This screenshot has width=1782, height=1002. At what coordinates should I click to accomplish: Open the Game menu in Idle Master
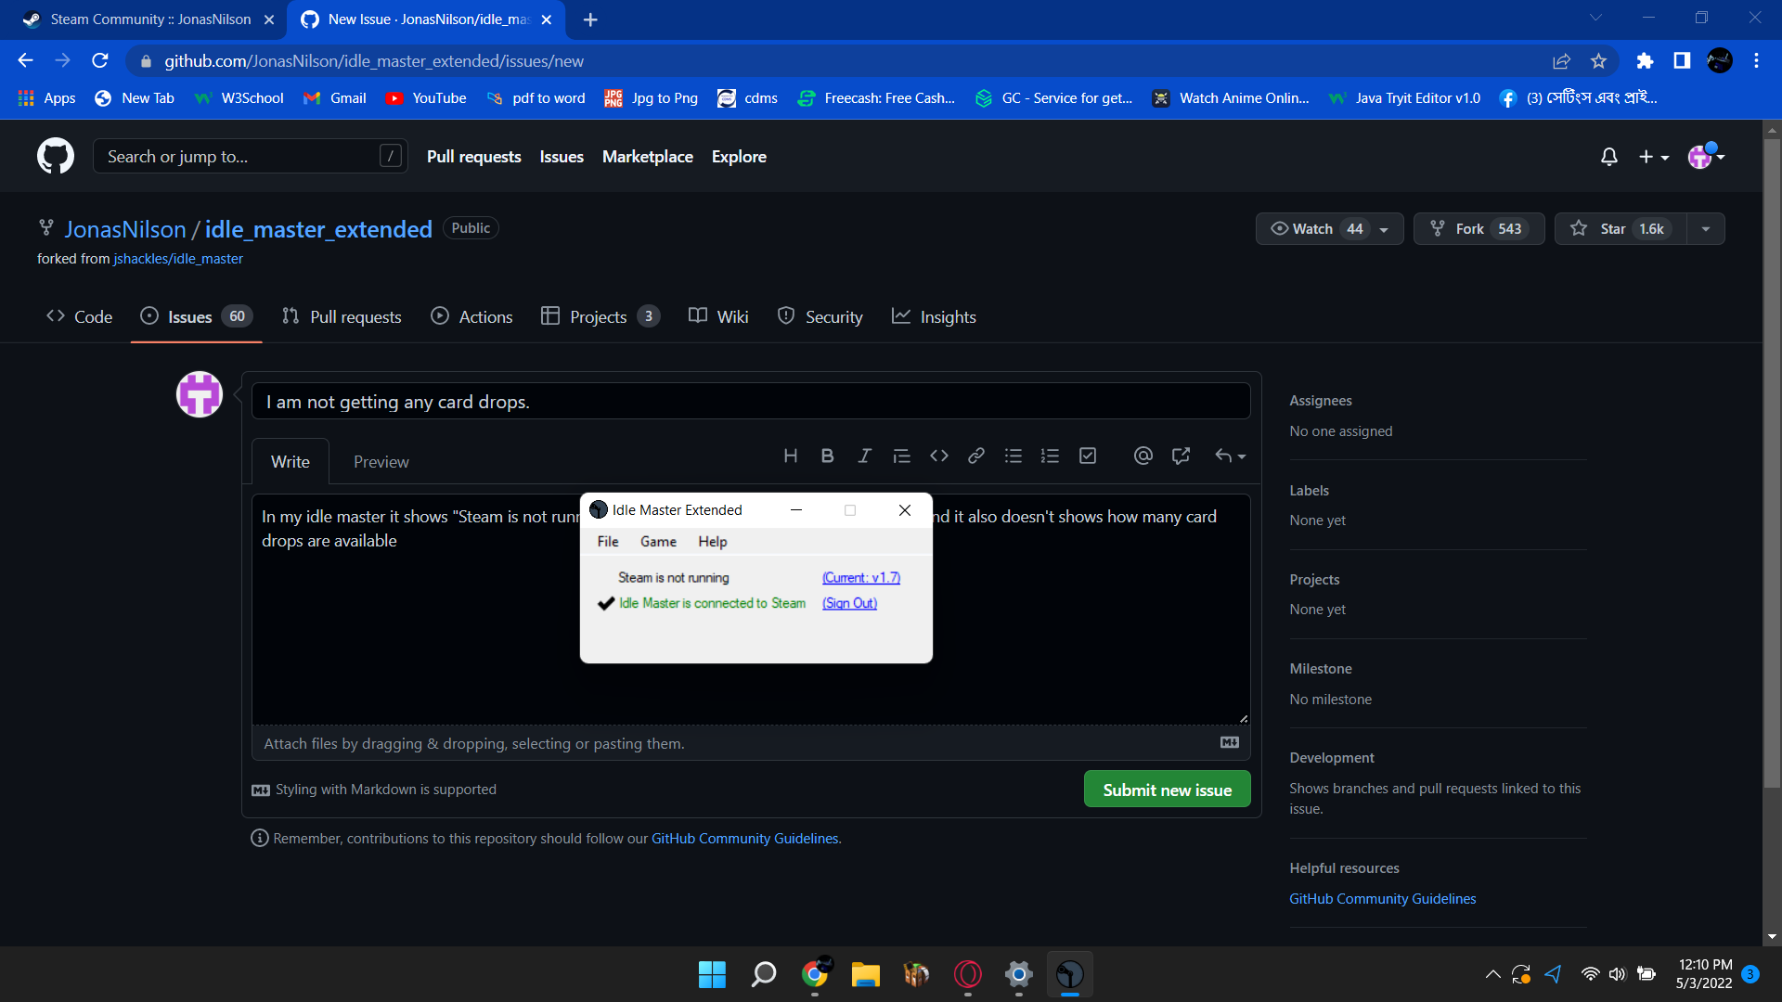click(x=658, y=542)
